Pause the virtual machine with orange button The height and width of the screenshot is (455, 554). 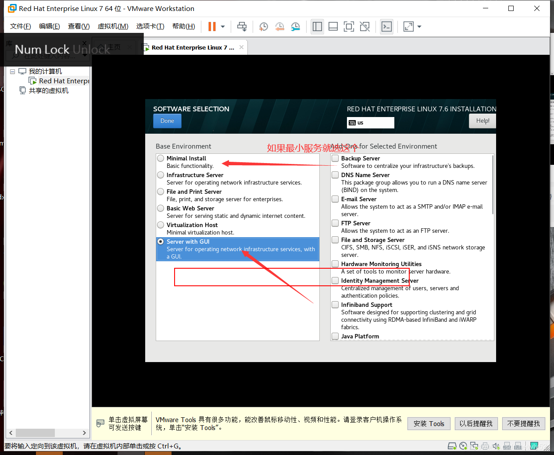(x=212, y=27)
